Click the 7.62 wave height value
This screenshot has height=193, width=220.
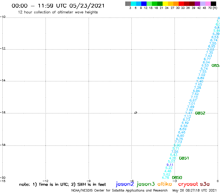coord(195,94)
